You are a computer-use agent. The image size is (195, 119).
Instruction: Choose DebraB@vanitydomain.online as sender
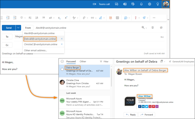coord(40,39)
